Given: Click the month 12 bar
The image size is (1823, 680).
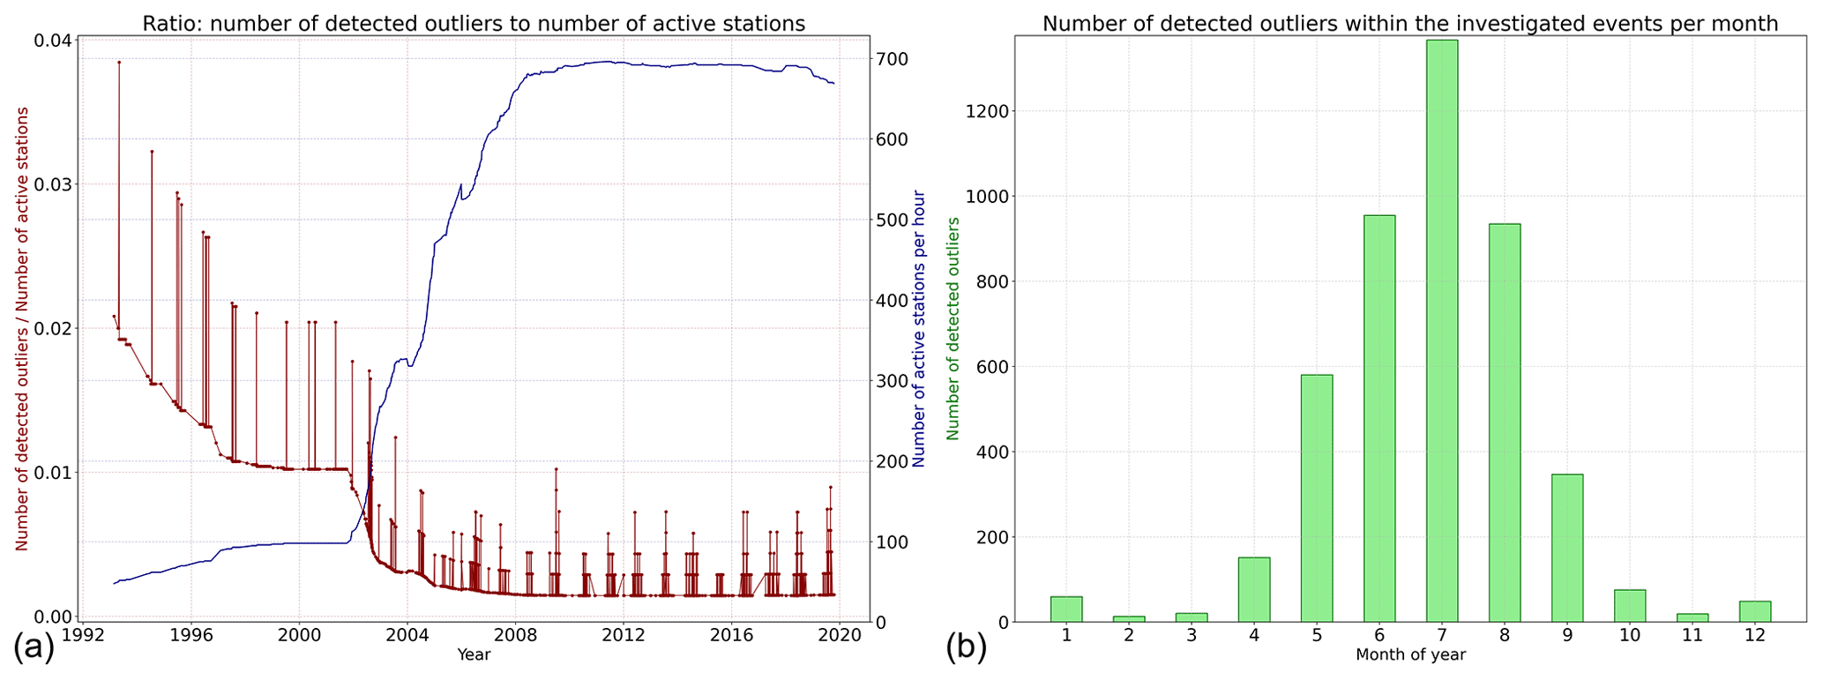Looking at the screenshot, I should coord(1754,611).
